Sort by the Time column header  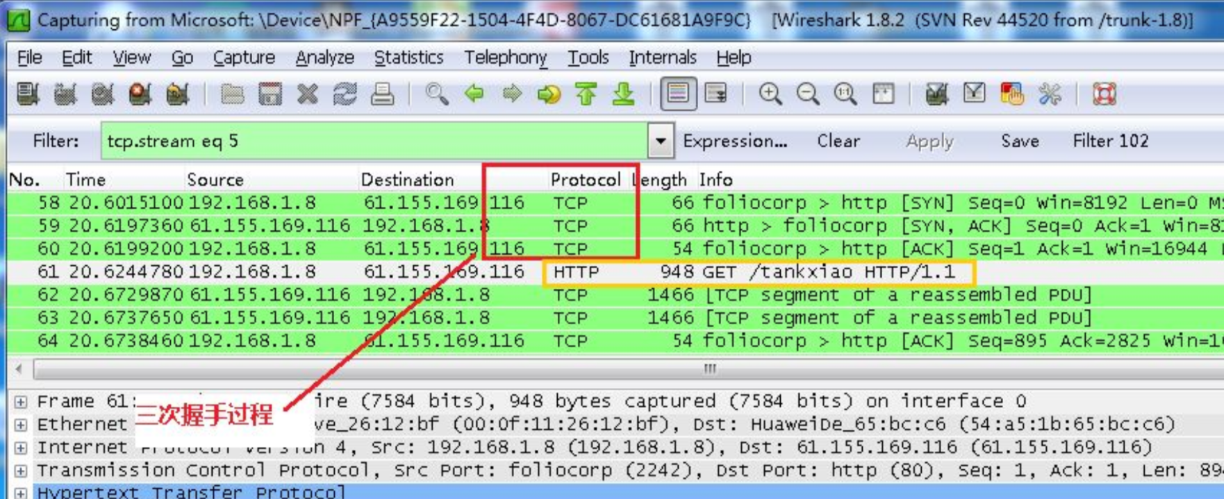pos(85,180)
